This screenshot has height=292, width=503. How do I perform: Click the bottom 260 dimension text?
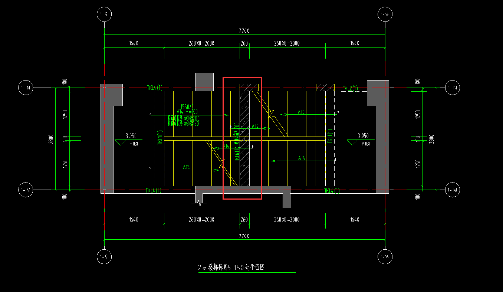[x=244, y=220]
